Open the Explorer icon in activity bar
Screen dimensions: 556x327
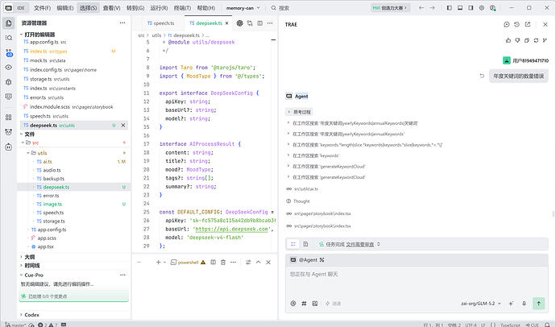tap(9, 23)
